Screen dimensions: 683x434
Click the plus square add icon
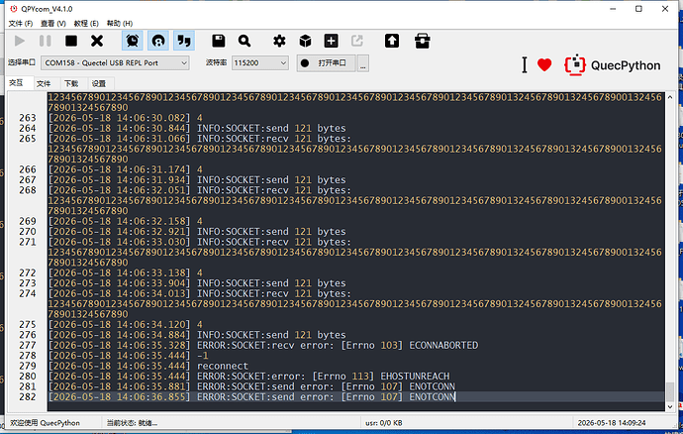[x=331, y=41]
